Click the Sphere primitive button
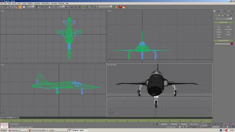 tap(219, 30)
